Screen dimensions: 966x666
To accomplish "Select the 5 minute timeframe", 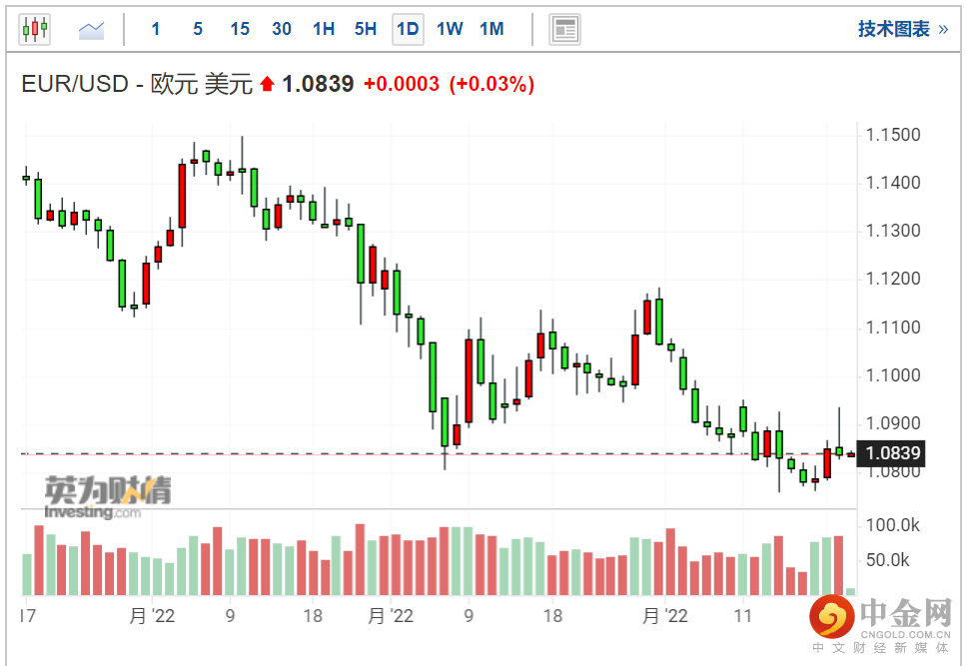I will [x=198, y=29].
